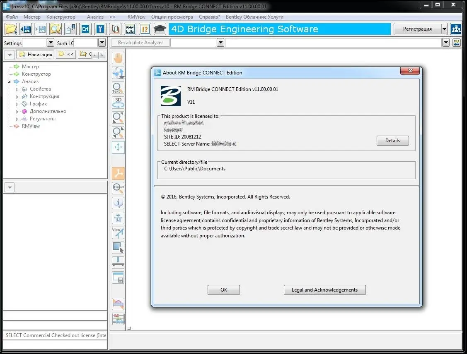Open the Crt tool icon

click(x=85, y=29)
